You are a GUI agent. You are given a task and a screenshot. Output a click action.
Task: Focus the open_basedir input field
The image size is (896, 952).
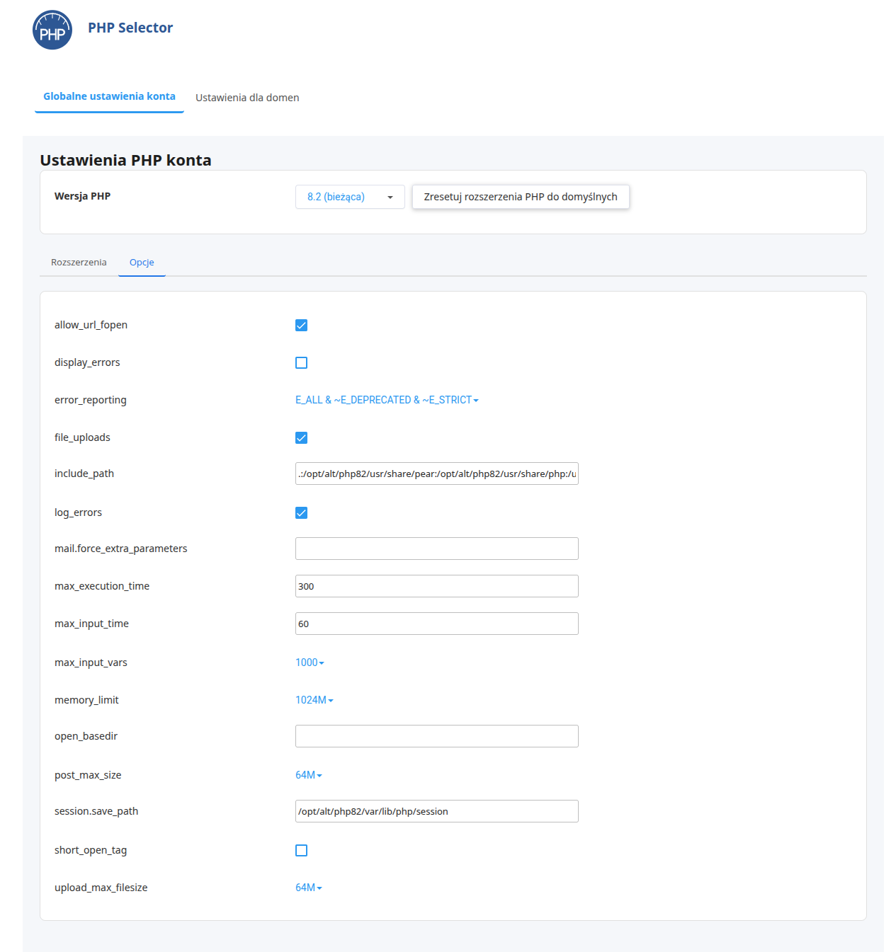[437, 736]
